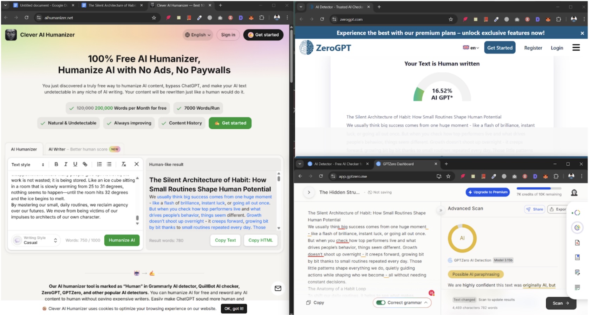Screen dimensions: 593x315
Task: Bookmark aihumanizer.net with the star icon
Action: pos(154,18)
